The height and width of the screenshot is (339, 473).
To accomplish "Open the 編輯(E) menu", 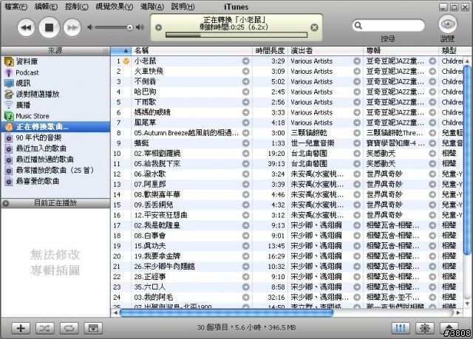I will [46, 7].
